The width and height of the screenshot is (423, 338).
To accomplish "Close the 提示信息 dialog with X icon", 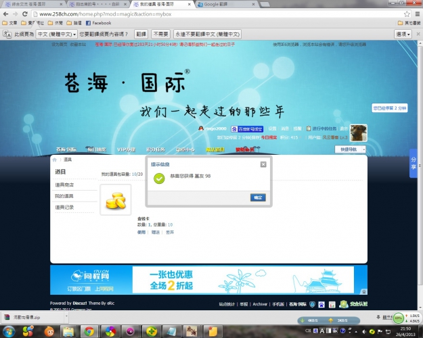I will click(263, 164).
